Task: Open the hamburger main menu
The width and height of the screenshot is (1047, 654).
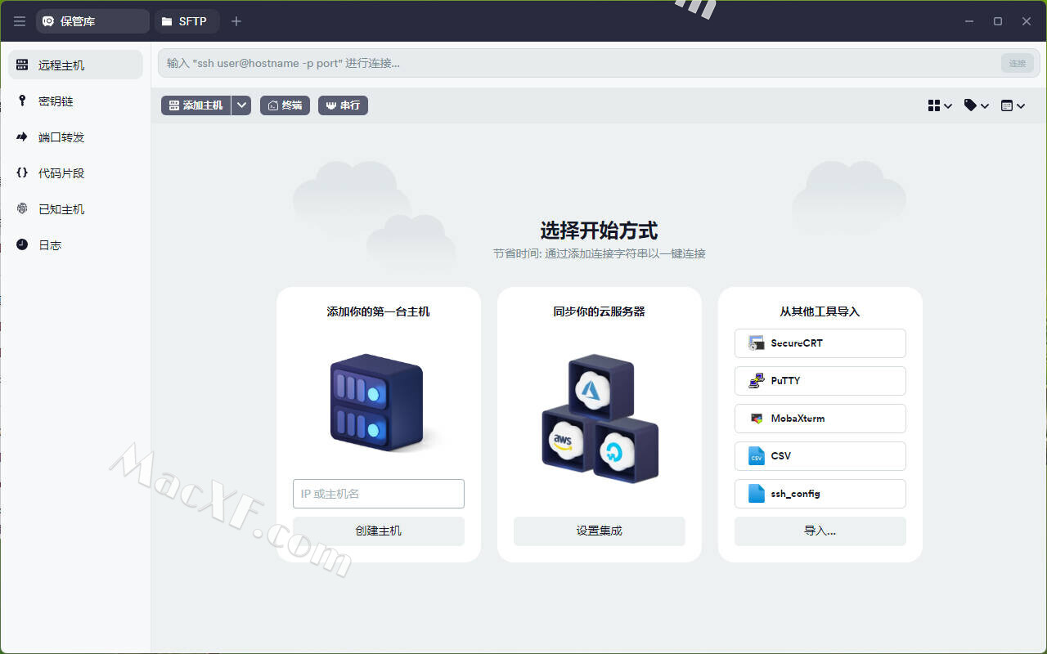Action: [20, 21]
